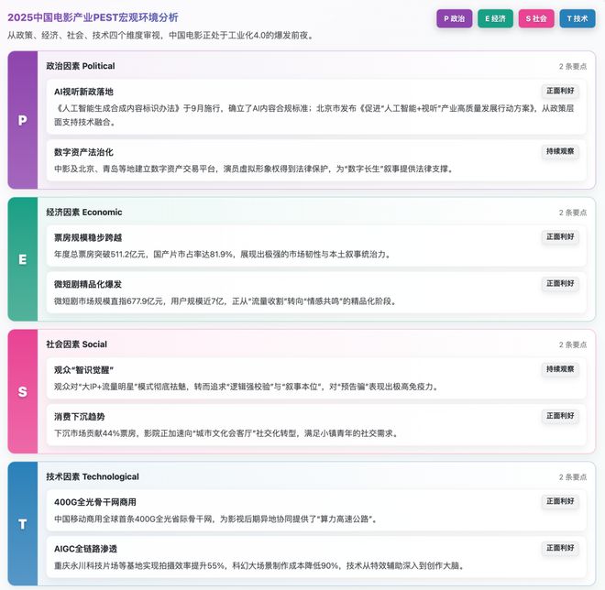Select the P 政治 filter button
The height and width of the screenshot is (590, 605).
pyautogui.click(x=454, y=18)
